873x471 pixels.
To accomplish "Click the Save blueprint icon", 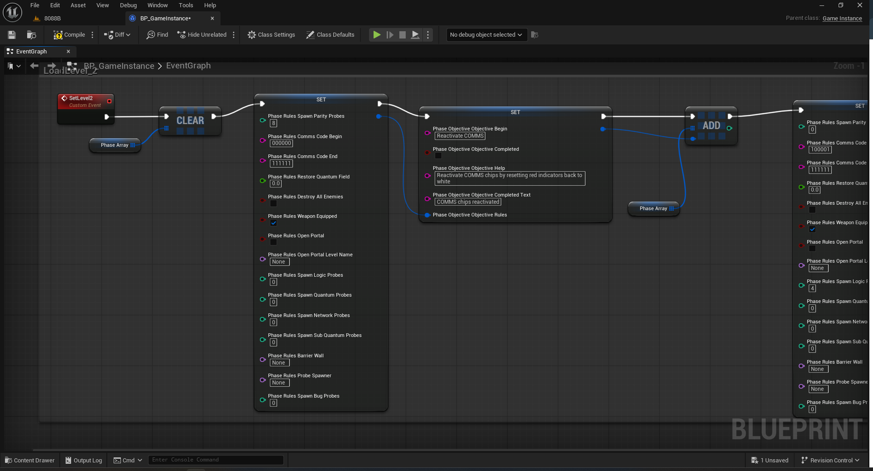I will (x=12, y=35).
